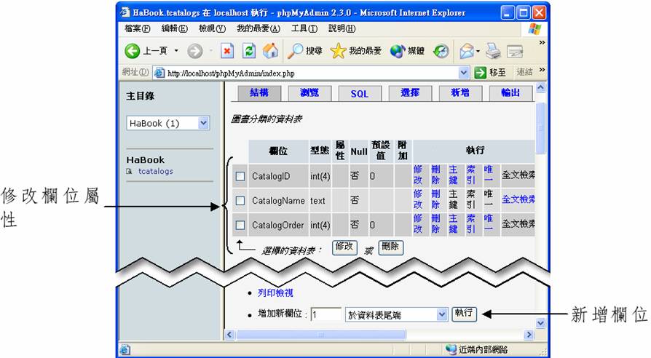651x358 pixels.
Task: Refresh the page using the green arrows icon
Action: 249,51
